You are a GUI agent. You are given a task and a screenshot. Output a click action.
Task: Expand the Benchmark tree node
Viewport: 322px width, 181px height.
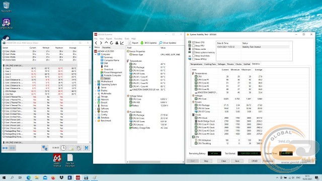(96, 121)
